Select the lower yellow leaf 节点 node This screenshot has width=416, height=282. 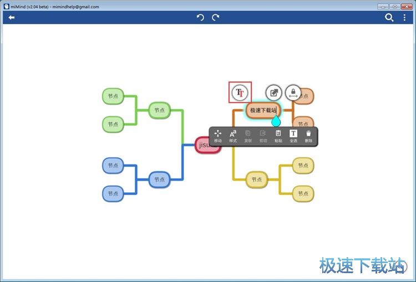coord(303,194)
